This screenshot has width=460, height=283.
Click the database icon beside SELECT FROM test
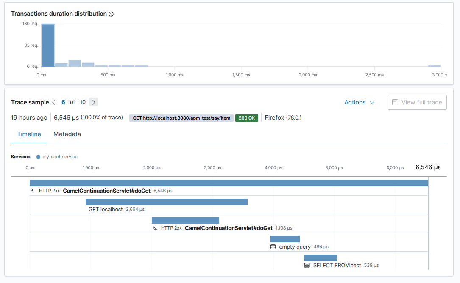click(x=307, y=266)
